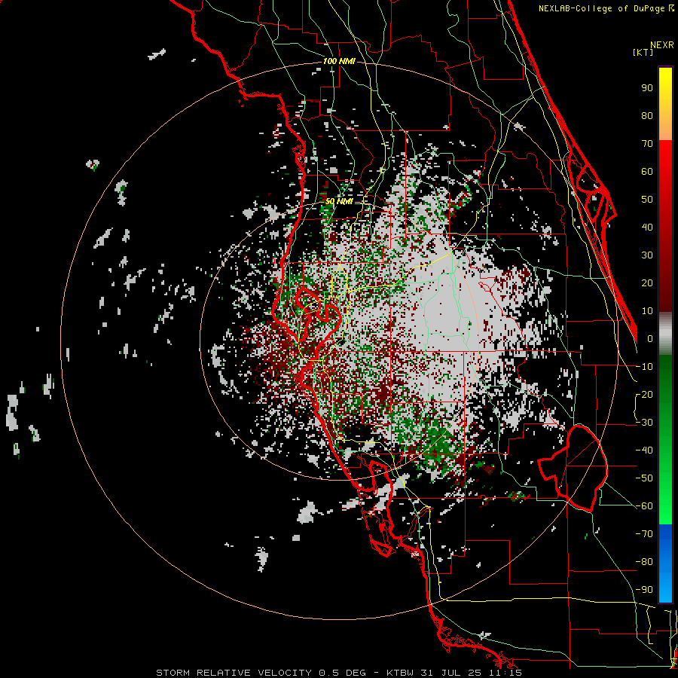
Task: Click the [KT] units label
Action: click(643, 52)
